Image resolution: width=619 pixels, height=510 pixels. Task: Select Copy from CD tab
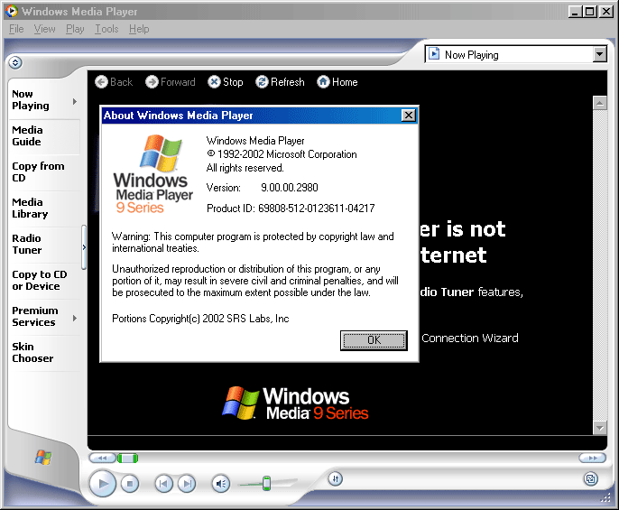38,172
